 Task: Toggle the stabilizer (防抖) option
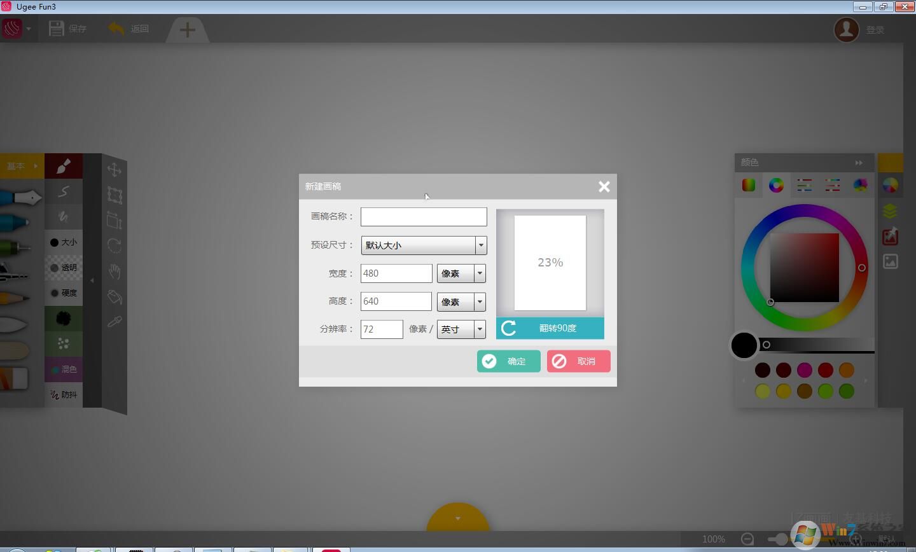[x=64, y=395]
